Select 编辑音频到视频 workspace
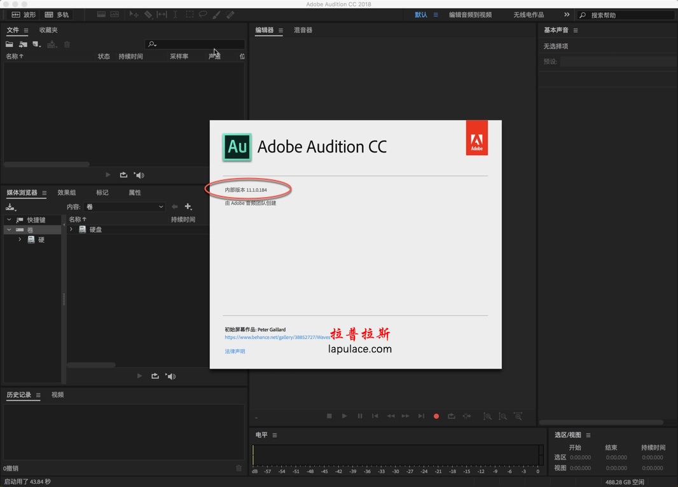 [x=470, y=15]
